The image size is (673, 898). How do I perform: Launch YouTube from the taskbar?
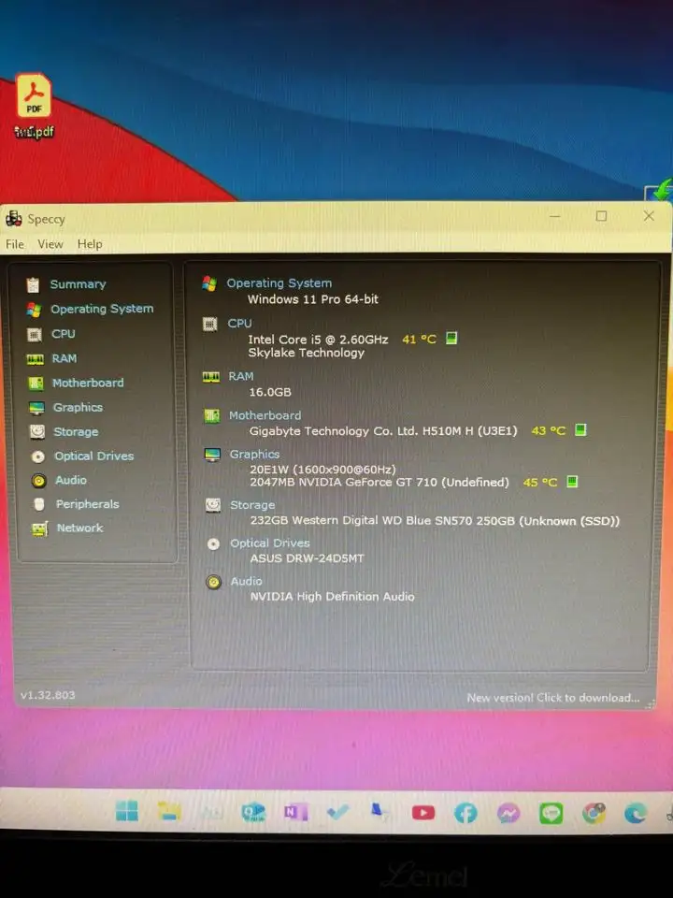(x=423, y=813)
